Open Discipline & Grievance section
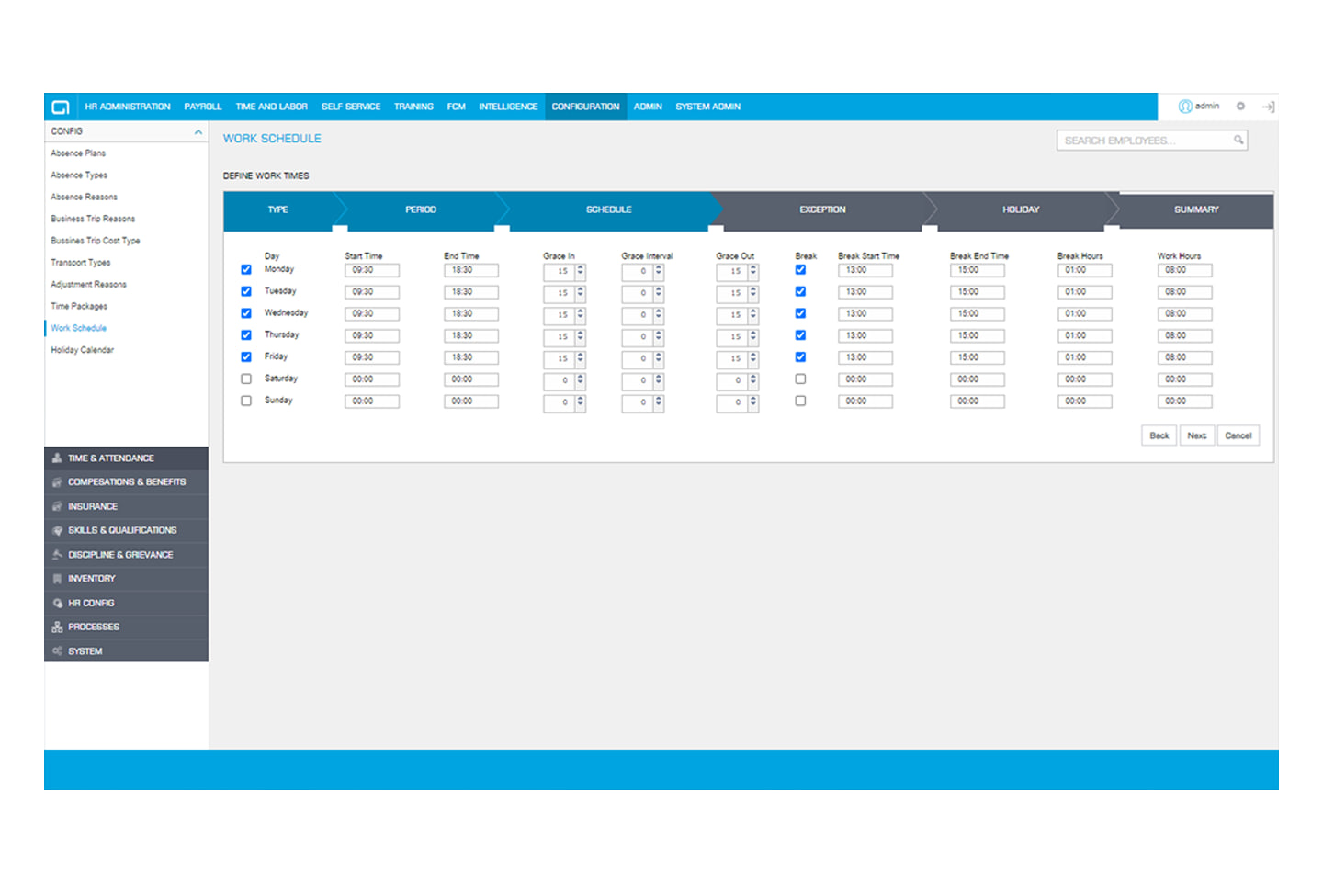1323x882 pixels. pyautogui.click(x=126, y=555)
